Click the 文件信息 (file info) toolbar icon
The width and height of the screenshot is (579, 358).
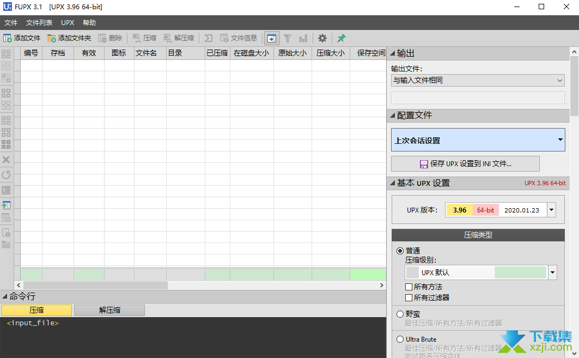224,38
